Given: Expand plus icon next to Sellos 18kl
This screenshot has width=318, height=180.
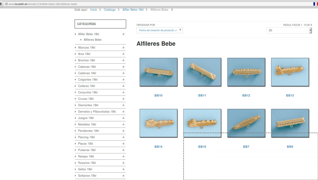Looking at the screenshot, I should pyautogui.click(x=123, y=170).
